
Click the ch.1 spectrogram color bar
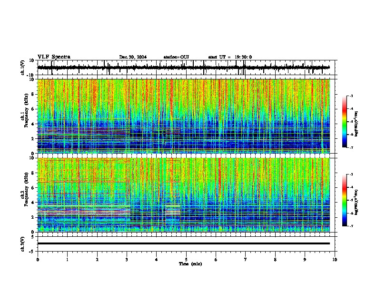click(x=345, y=122)
